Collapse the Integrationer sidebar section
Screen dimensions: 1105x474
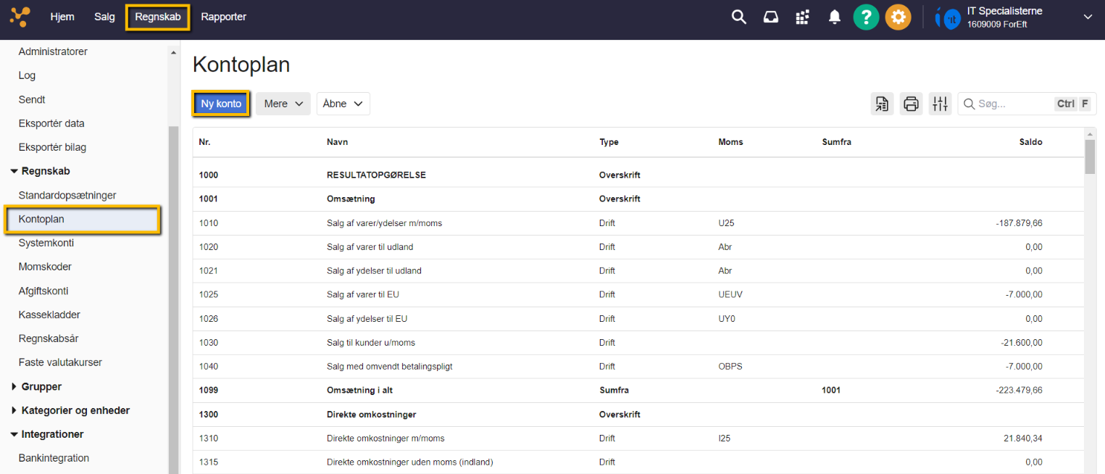point(52,434)
